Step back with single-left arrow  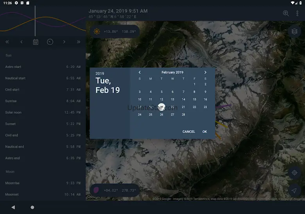click(22, 42)
